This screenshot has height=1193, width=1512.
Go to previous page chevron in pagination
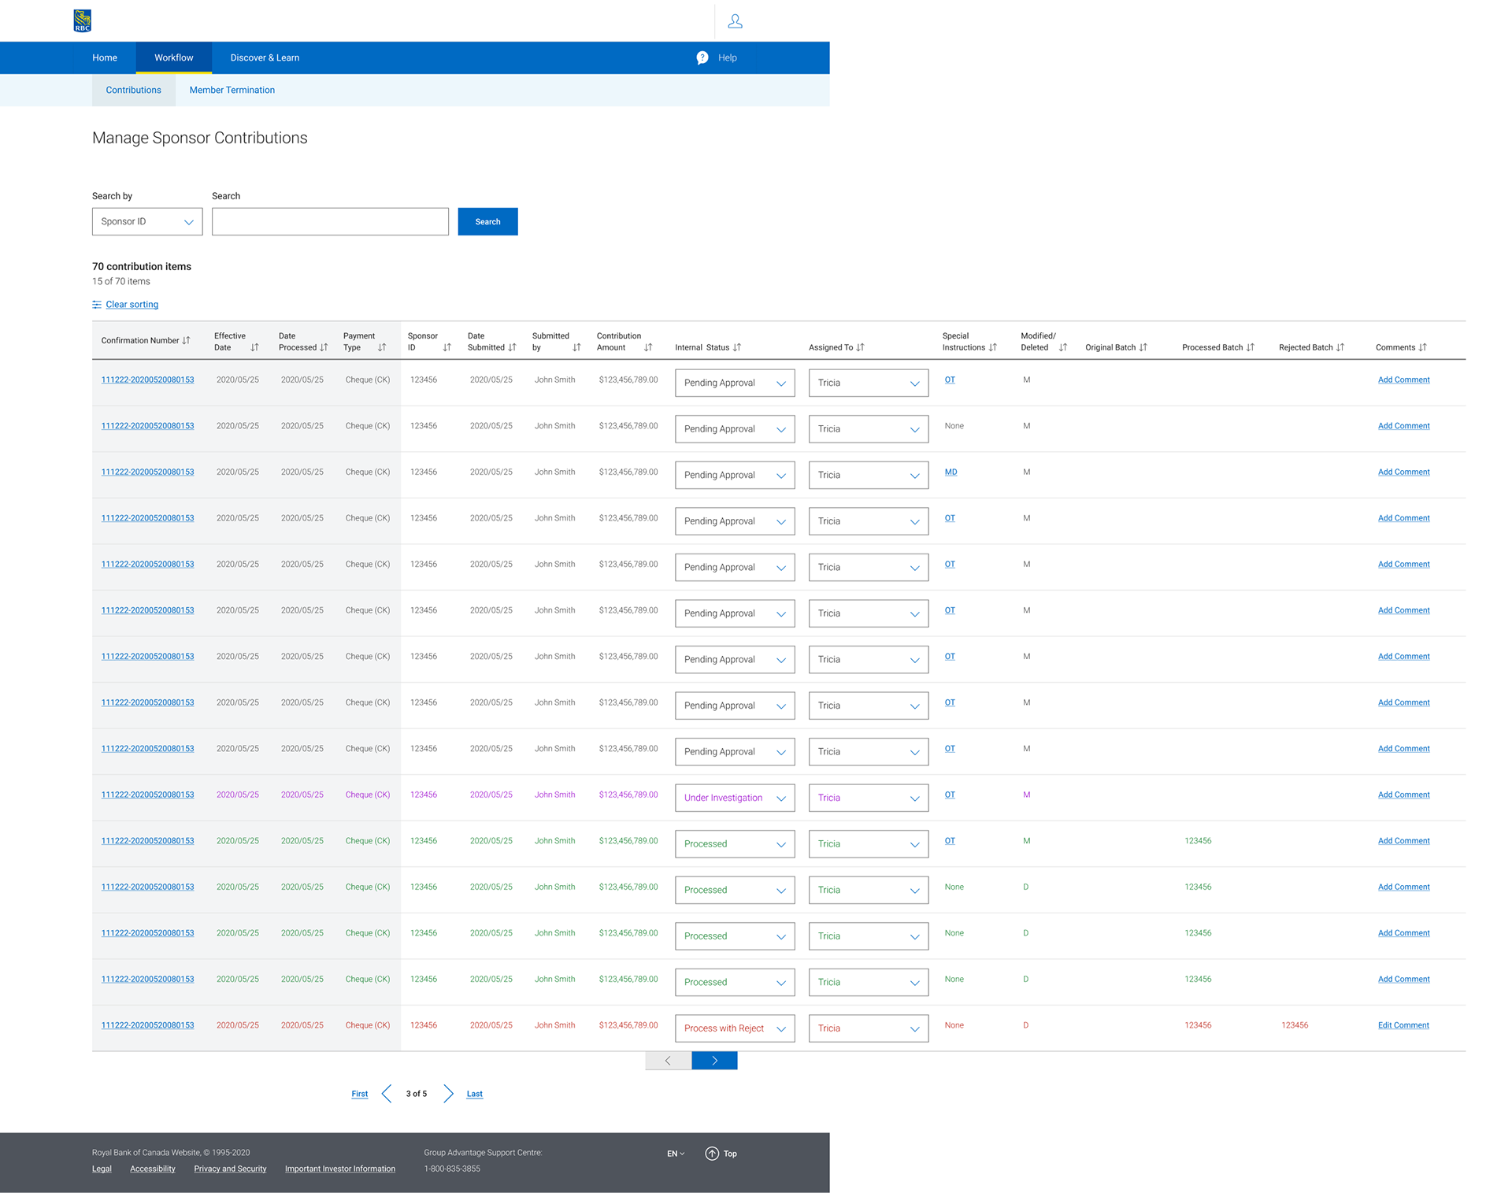(387, 1094)
